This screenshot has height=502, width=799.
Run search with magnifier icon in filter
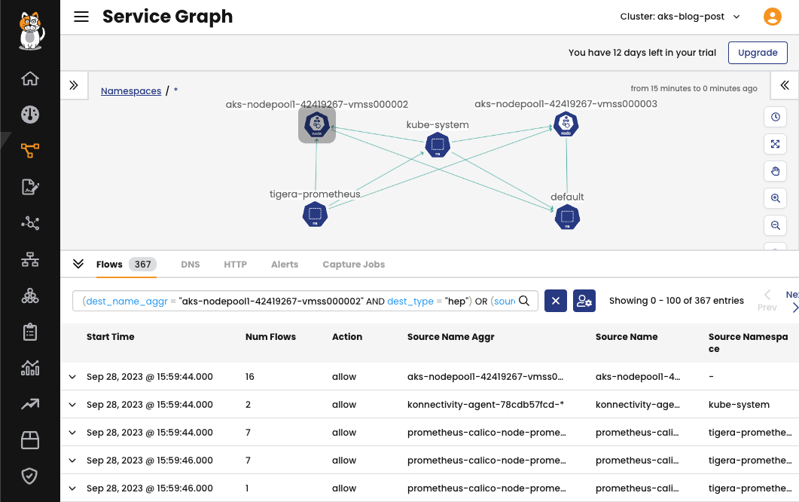click(x=524, y=301)
